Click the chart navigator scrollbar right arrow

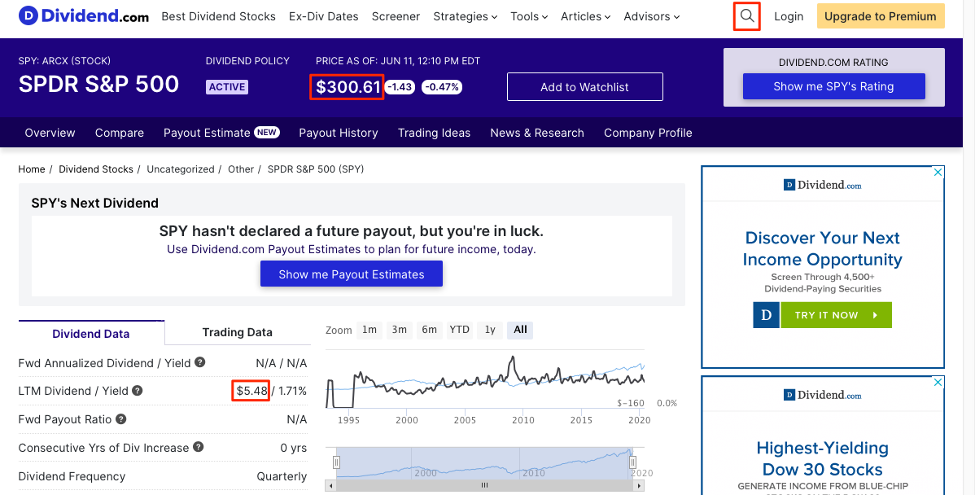[x=641, y=486]
